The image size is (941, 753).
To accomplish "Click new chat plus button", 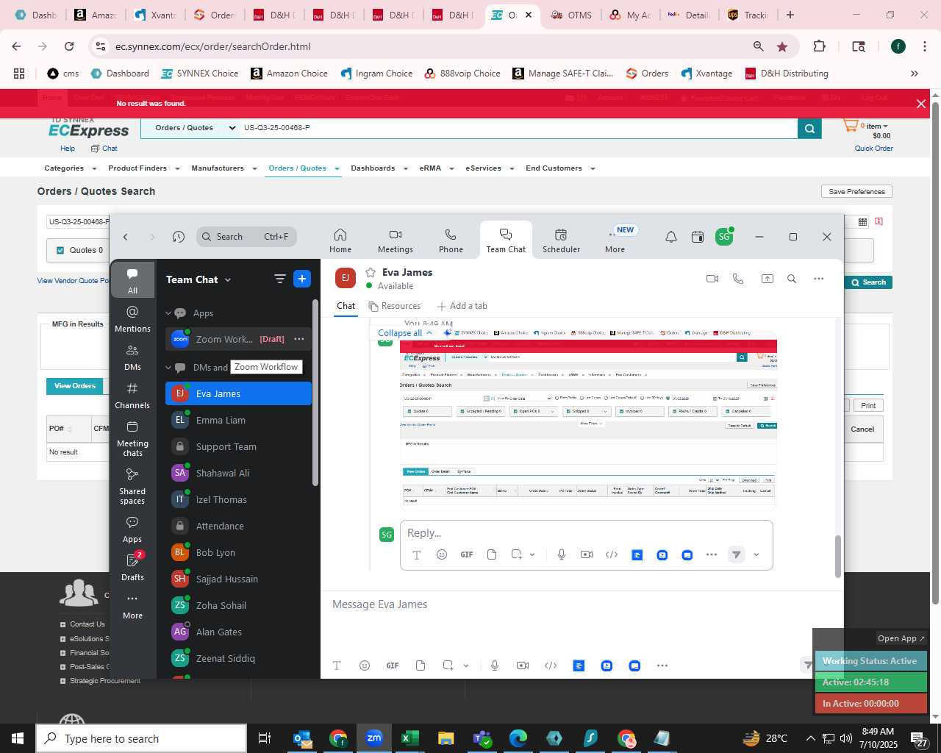I will [301, 279].
